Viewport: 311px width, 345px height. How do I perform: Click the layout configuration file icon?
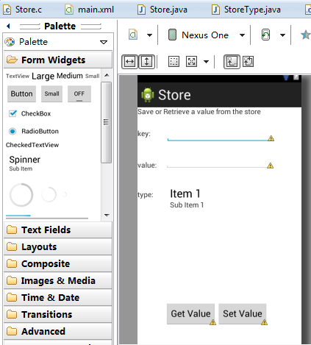pos(133,35)
